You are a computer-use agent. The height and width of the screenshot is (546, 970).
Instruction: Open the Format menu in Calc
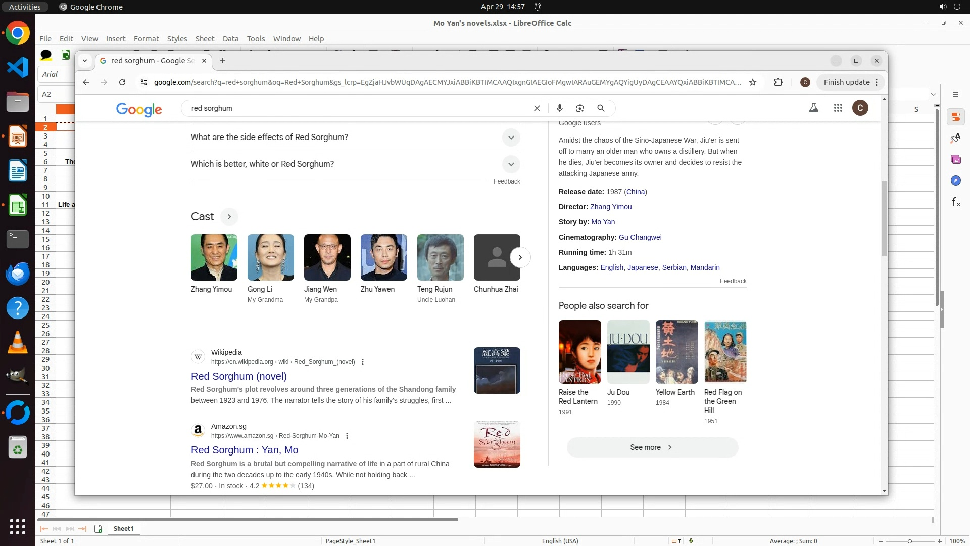(x=146, y=39)
